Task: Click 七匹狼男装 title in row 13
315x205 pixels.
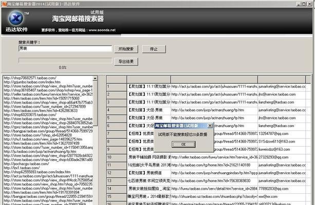Action: [x=149, y=181]
